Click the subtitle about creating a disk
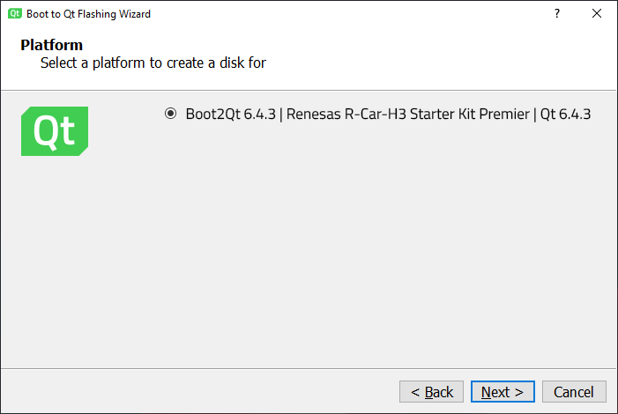The width and height of the screenshot is (618, 414). 153,63
